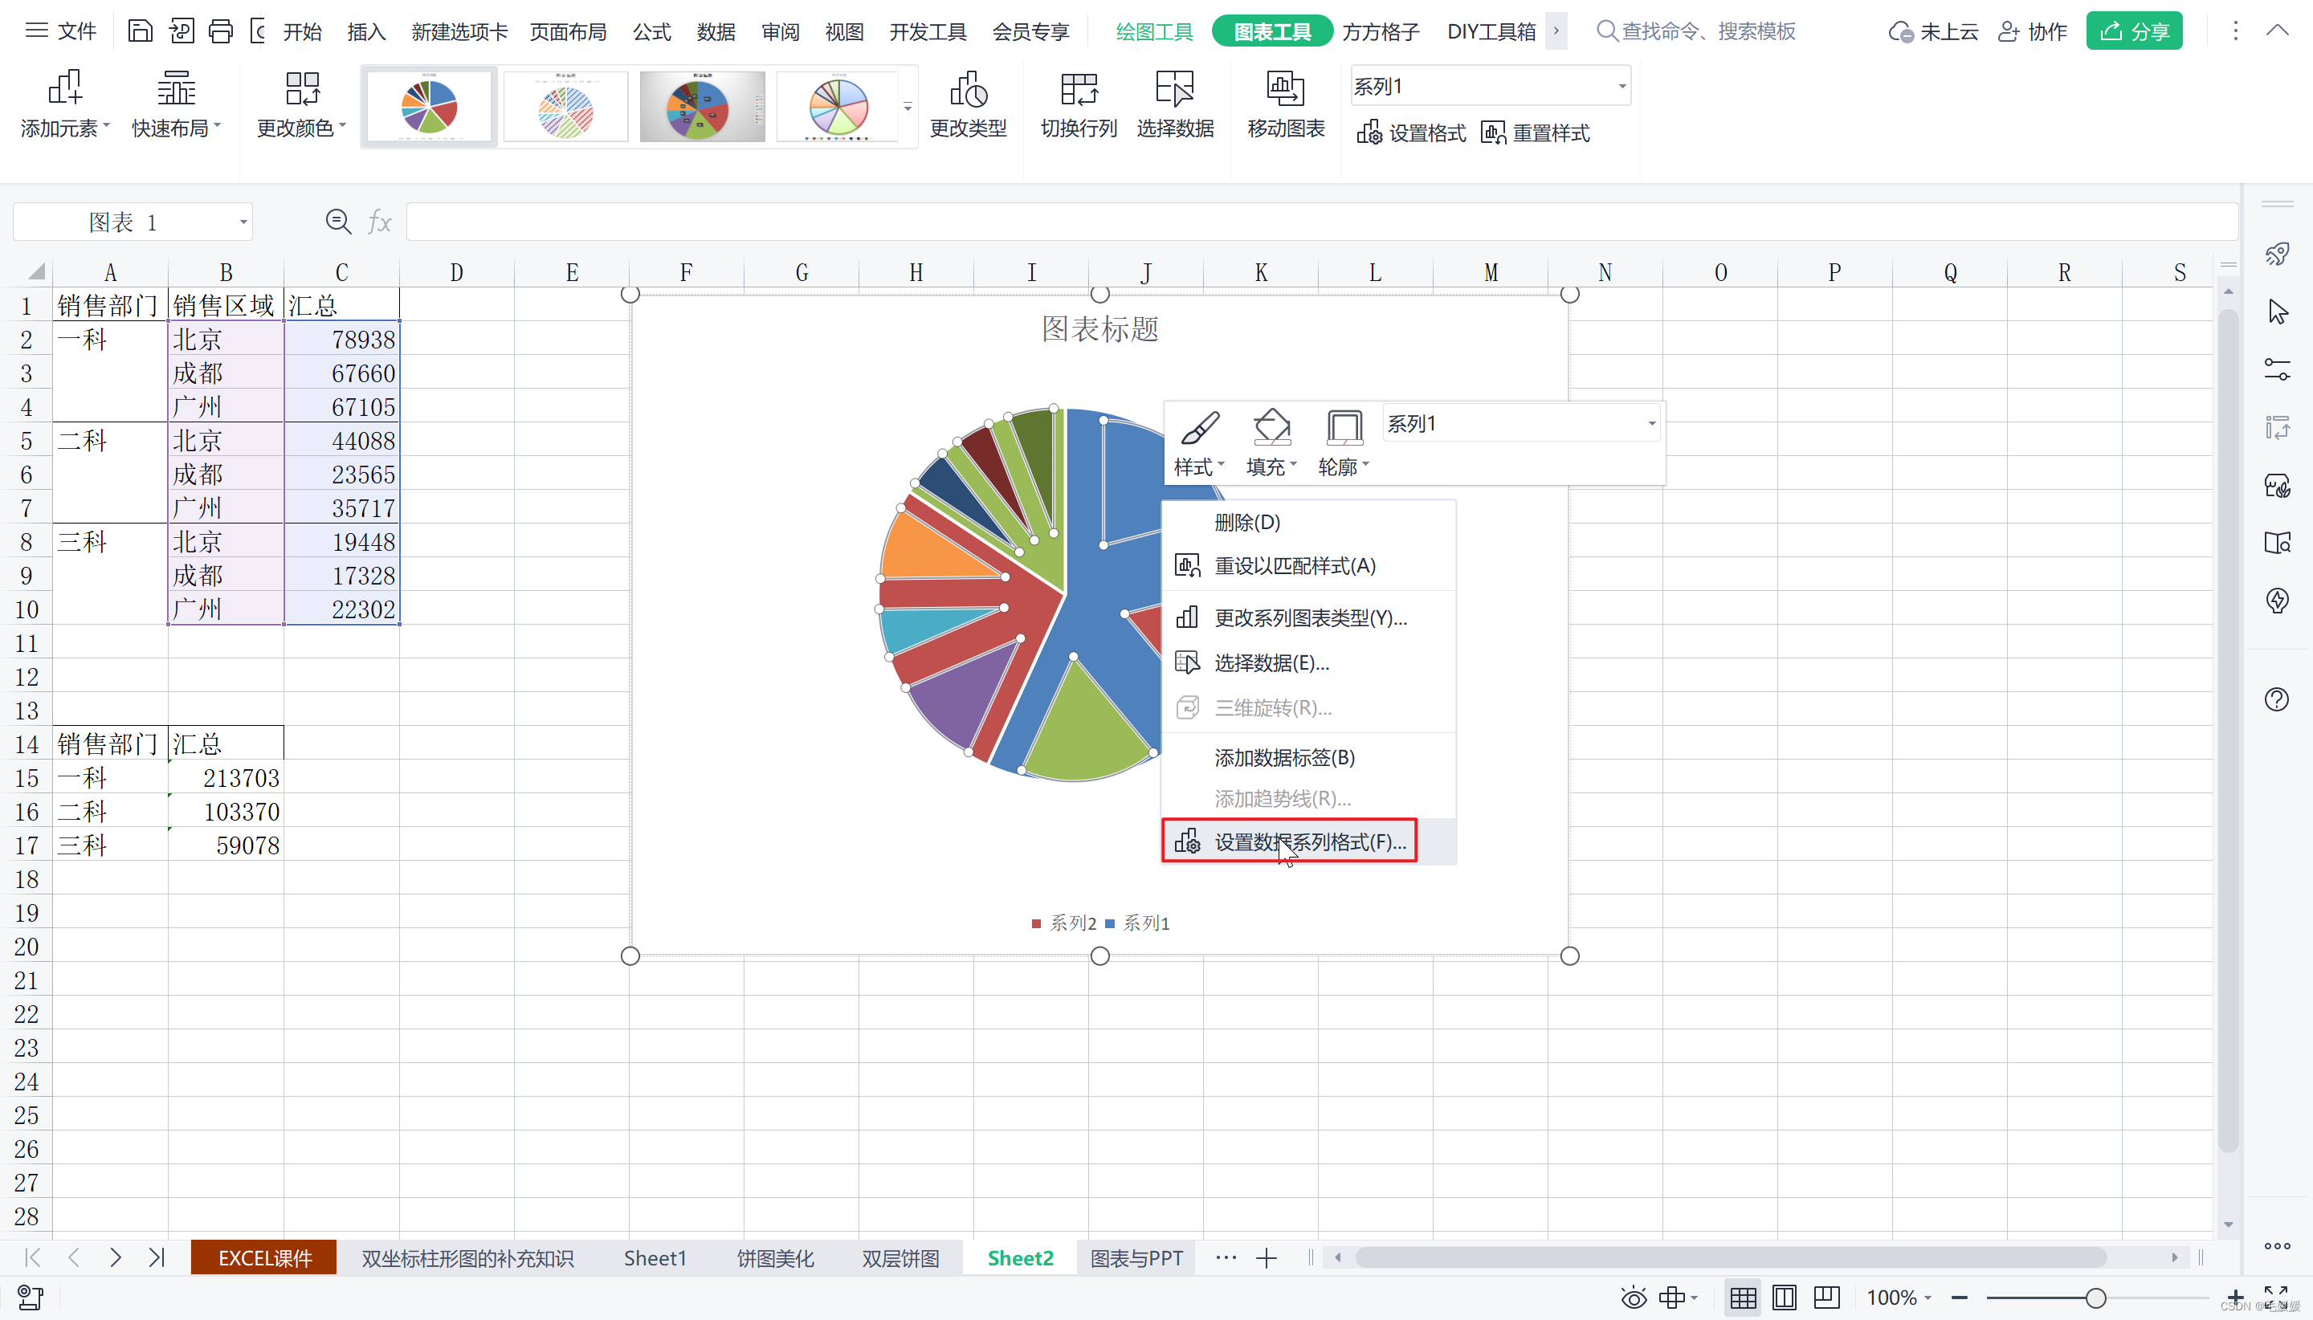Screen dimensions: 2313x1320
Task: Expand the 系列1 dropdown in the ribbon
Action: [1622, 87]
